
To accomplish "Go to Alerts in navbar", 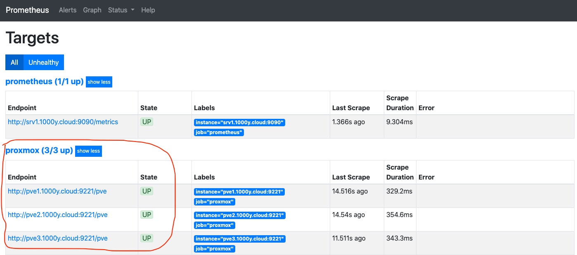I will (x=68, y=10).
